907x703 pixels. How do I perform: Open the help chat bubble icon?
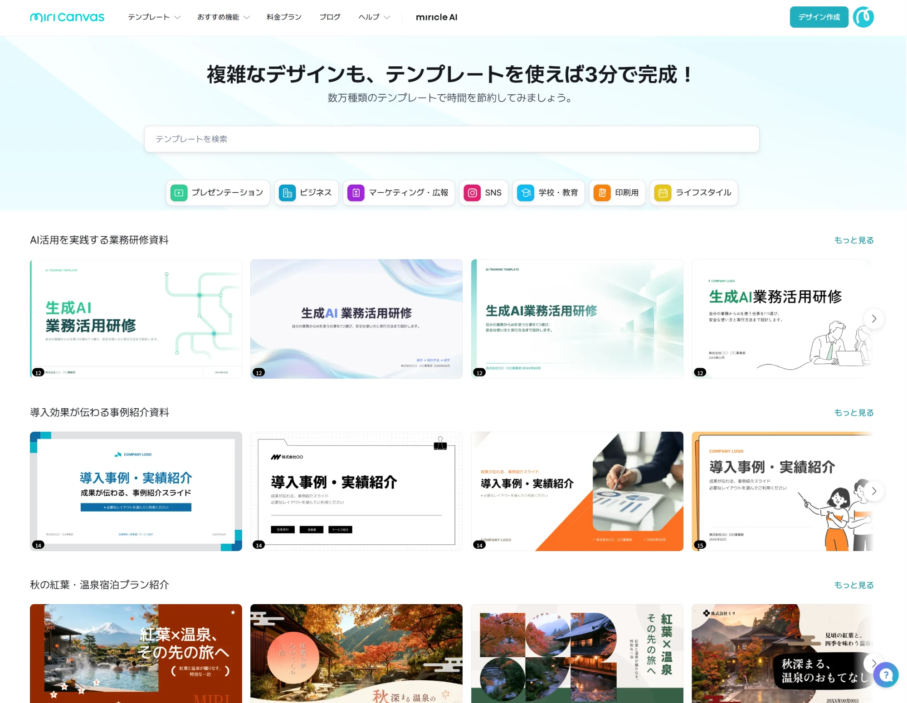coord(886,675)
